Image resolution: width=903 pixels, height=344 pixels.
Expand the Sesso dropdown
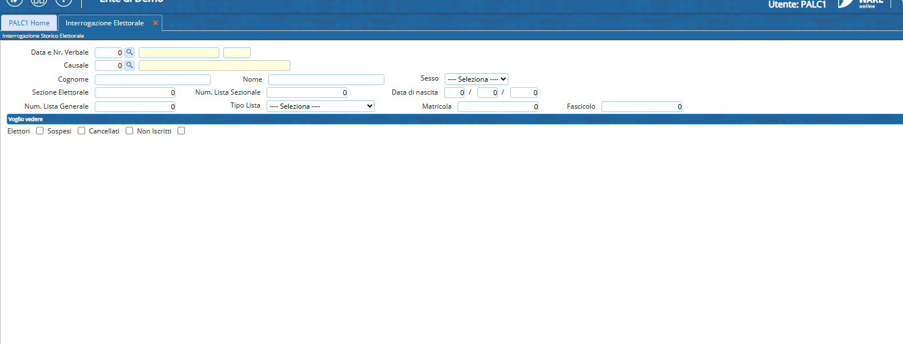click(476, 79)
